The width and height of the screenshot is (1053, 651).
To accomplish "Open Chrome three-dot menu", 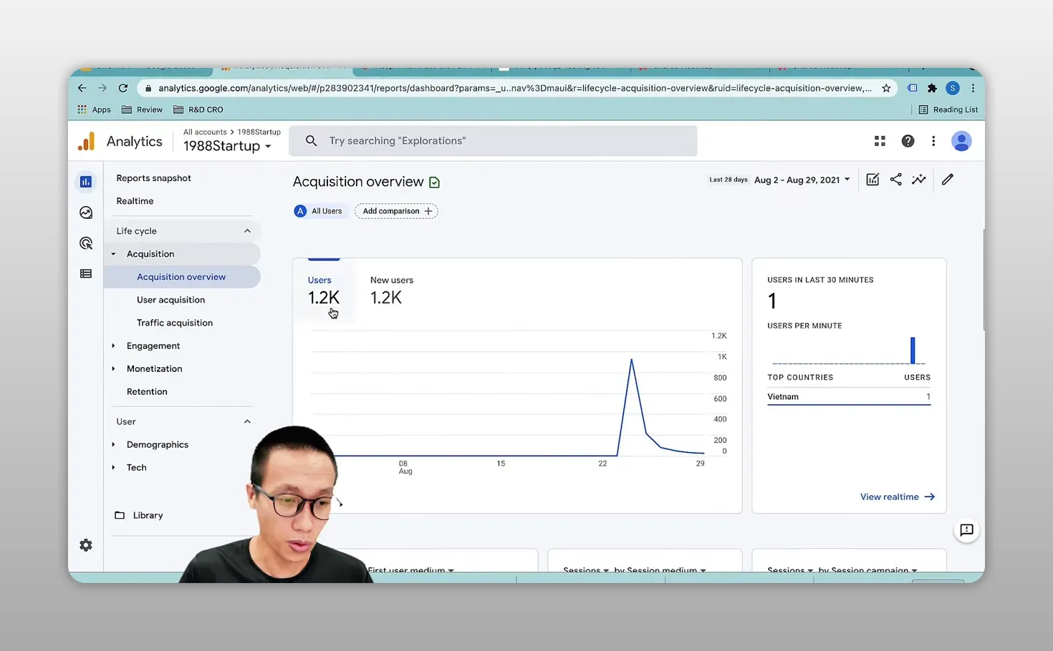I will click(x=973, y=88).
